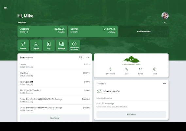Image resolution: width=186 pixels, height=131 pixels.
Task: Click See More under Transactions
Action: (x=55, y=118)
